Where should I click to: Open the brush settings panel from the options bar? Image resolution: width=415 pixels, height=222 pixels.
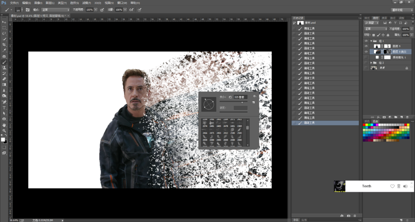pyautogui.click(x=28, y=10)
